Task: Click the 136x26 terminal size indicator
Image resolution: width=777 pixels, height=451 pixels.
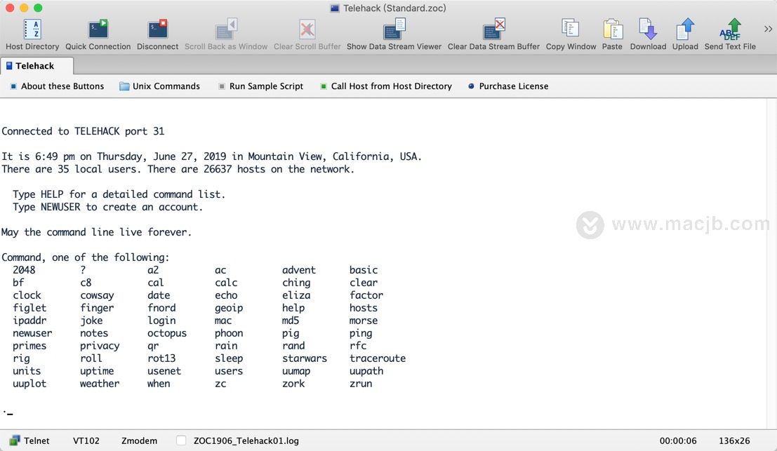Action: [x=734, y=440]
